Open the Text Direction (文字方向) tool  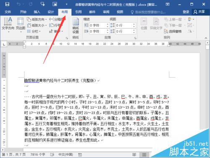coord(8,25)
